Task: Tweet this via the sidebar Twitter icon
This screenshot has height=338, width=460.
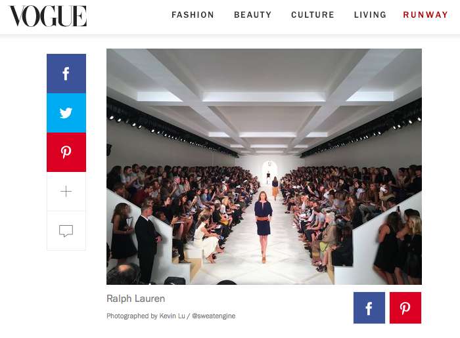Action: click(x=66, y=113)
